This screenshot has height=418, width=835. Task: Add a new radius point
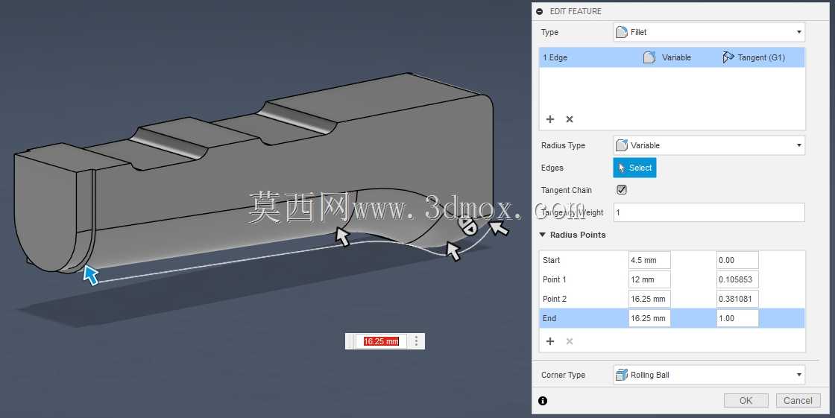coord(550,341)
